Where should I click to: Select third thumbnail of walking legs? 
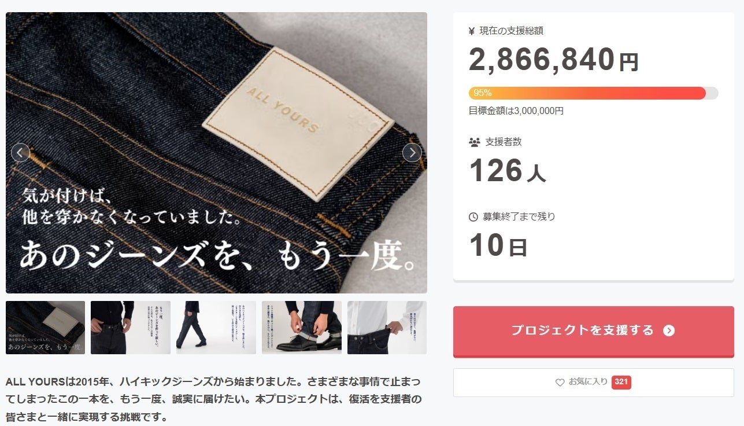[216, 328]
